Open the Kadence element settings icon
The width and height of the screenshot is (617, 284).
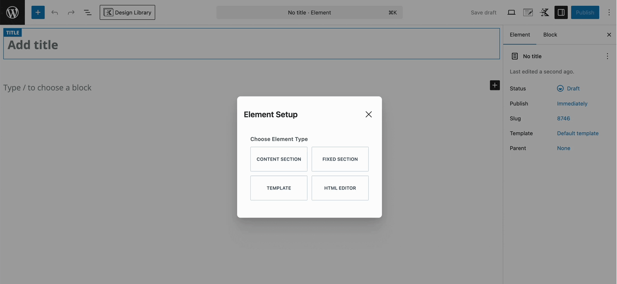528,12
